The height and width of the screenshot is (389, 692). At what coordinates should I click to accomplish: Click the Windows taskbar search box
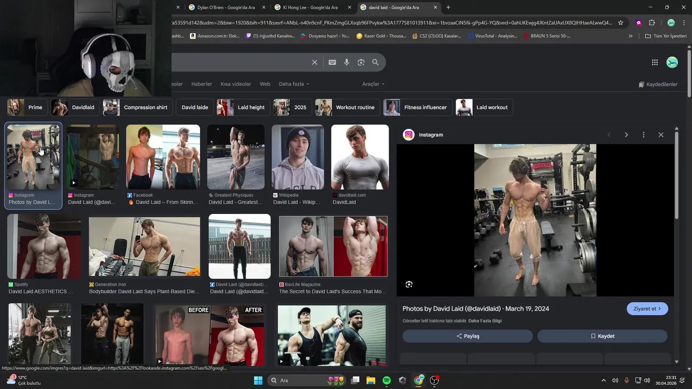(x=307, y=380)
